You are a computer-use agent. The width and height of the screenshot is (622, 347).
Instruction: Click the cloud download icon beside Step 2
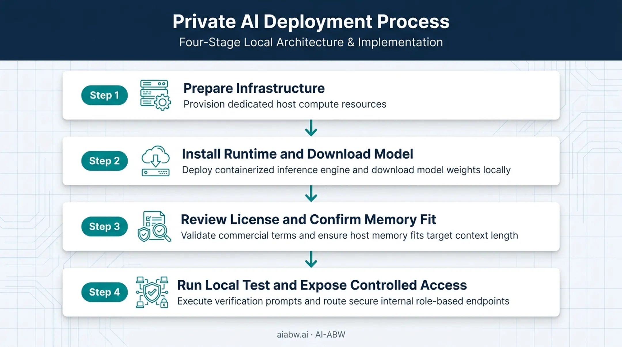[x=155, y=161]
